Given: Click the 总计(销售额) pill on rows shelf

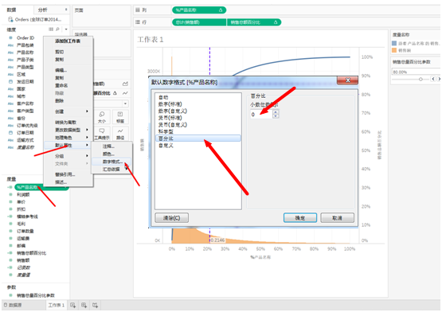Looking at the screenshot, I should [199, 22].
